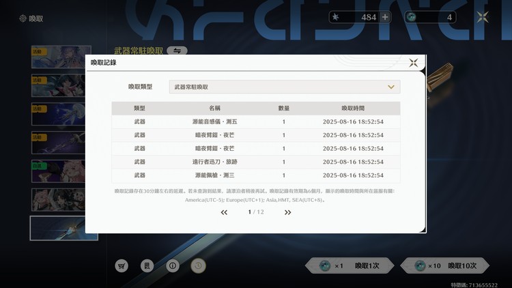
Task: Open the 喚取類型 dropdown showing 武器常駐喚取
Action: point(285,87)
